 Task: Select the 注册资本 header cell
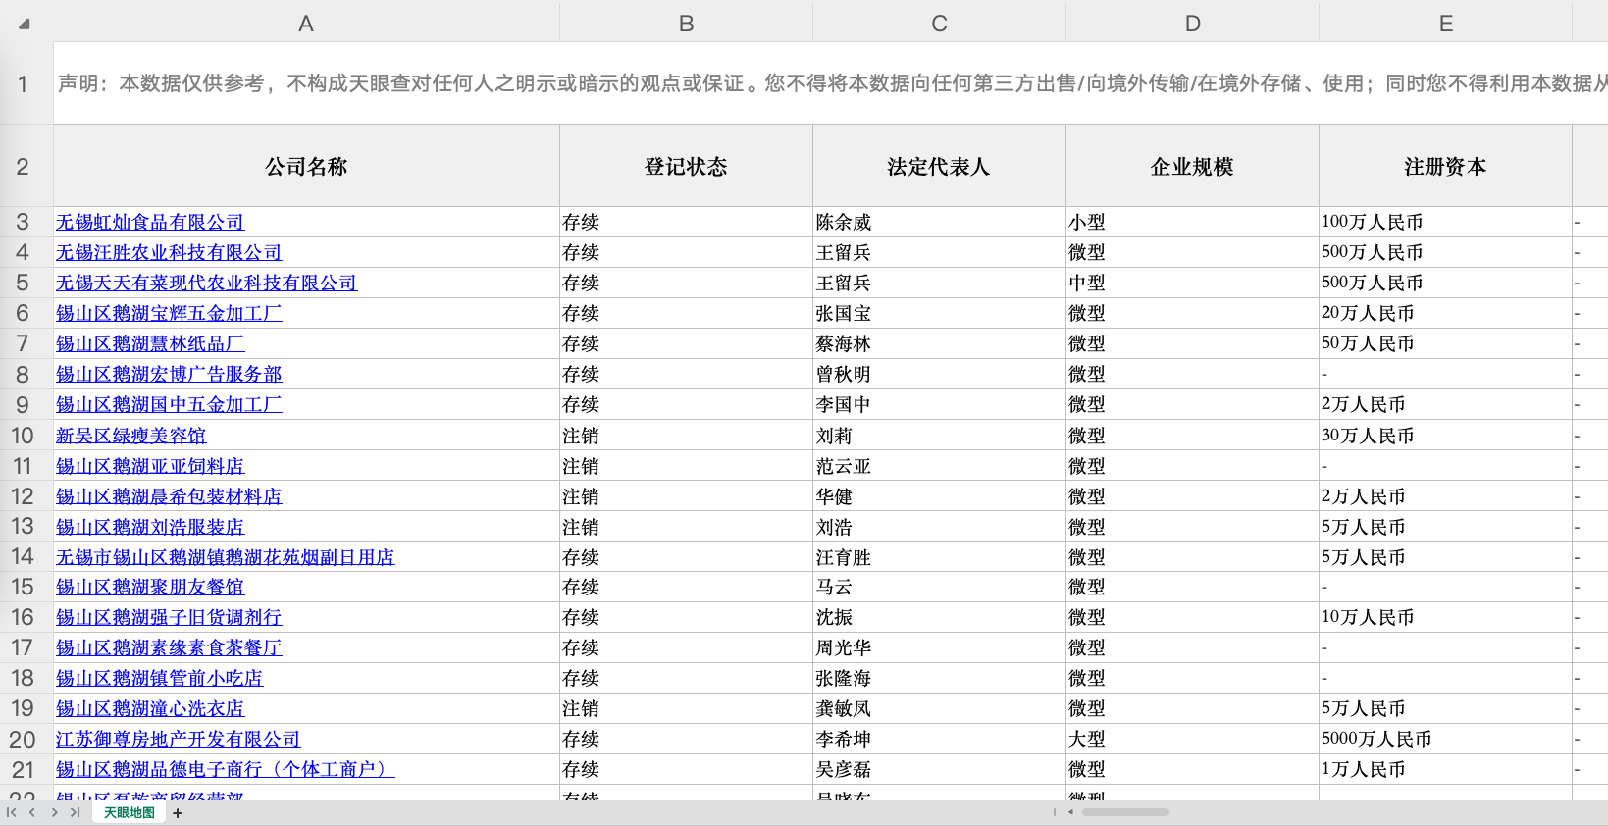(x=1444, y=167)
